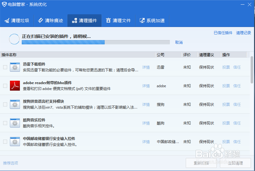
Task: Click the scanning spinner circle icon
Action: coord(14,39)
